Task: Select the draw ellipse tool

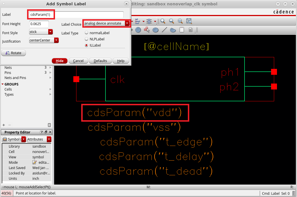Action: (x=155, y=30)
